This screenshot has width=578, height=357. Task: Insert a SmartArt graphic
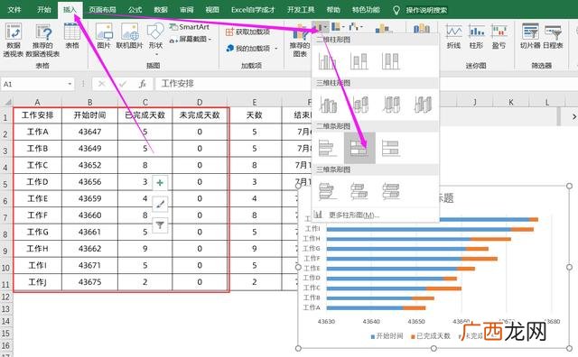coord(190,27)
